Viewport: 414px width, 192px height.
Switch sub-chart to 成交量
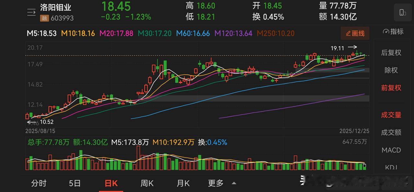click(x=391, y=115)
